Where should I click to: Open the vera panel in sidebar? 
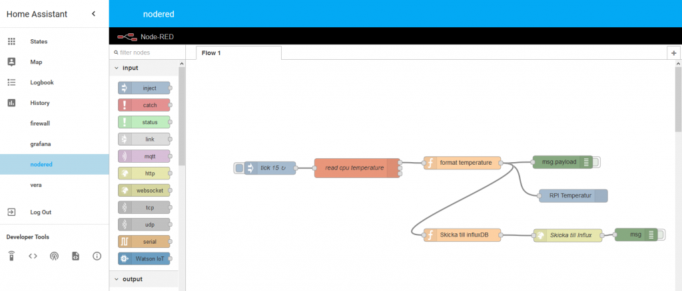pyautogui.click(x=36, y=185)
